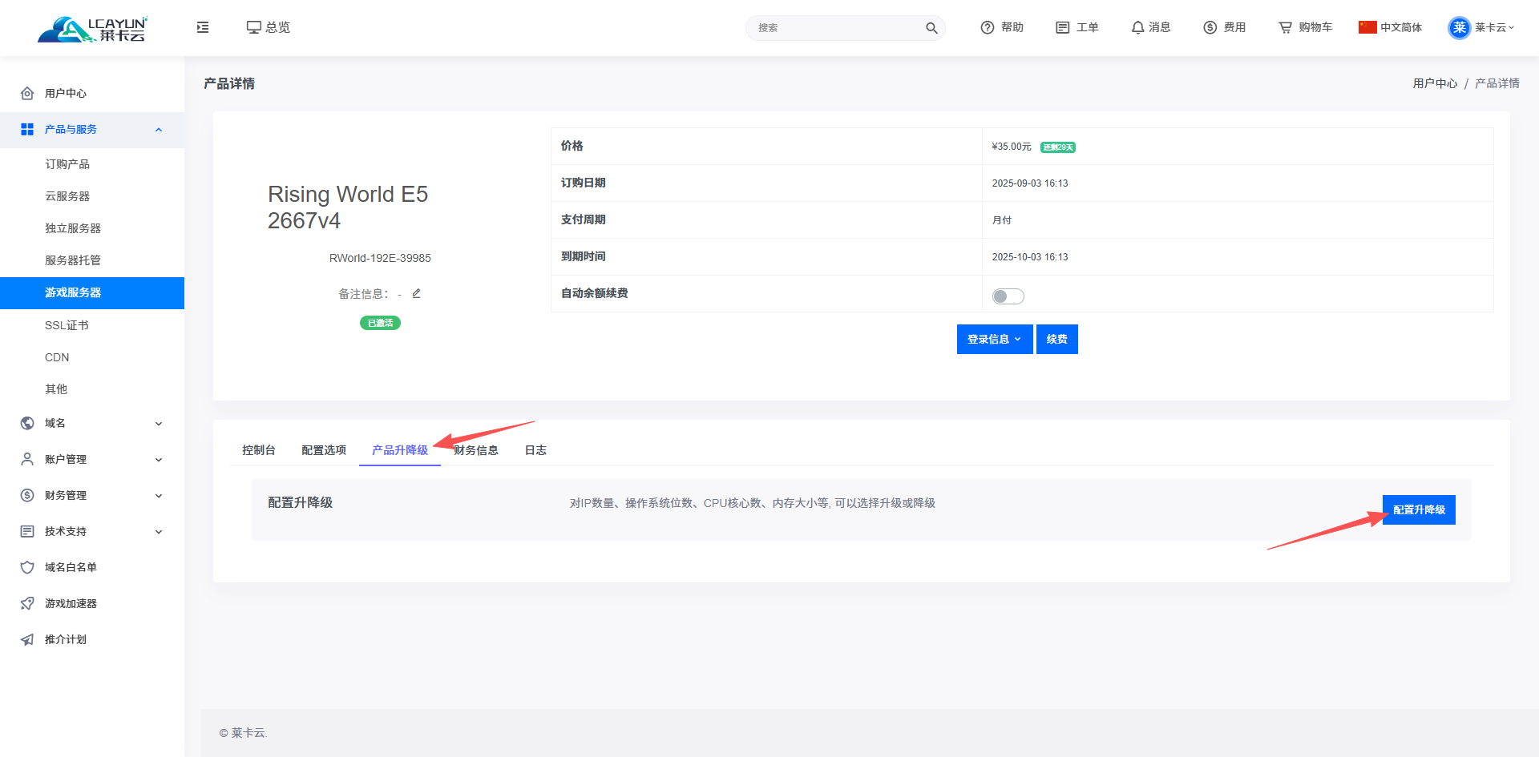Toggle the 自动余额续费 switch
1539x757 pixels.
(1008, 296)
